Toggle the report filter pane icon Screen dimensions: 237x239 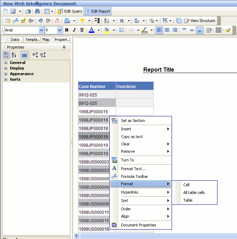[8, 21]
